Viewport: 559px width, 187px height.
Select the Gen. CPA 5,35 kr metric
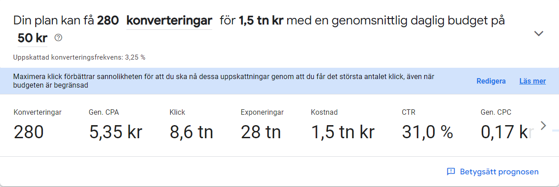116,125
